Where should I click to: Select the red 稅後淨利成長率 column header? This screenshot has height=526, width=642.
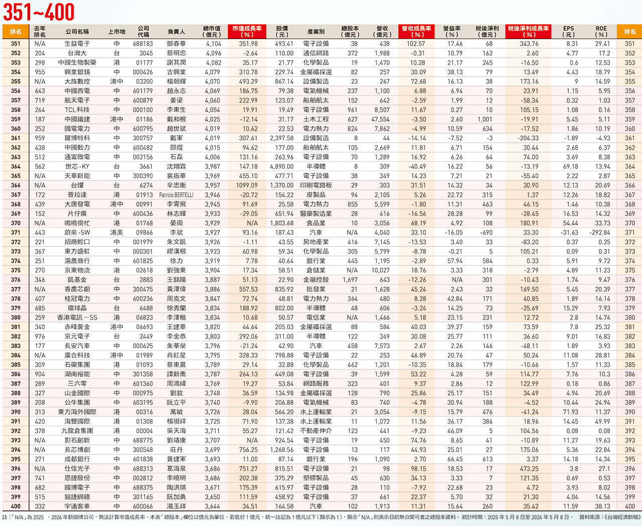[528, 32]
